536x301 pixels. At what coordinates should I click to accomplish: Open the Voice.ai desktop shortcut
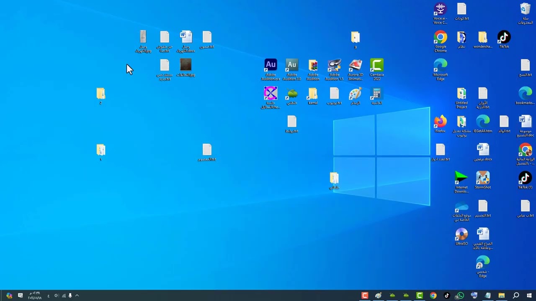[440, 13]
